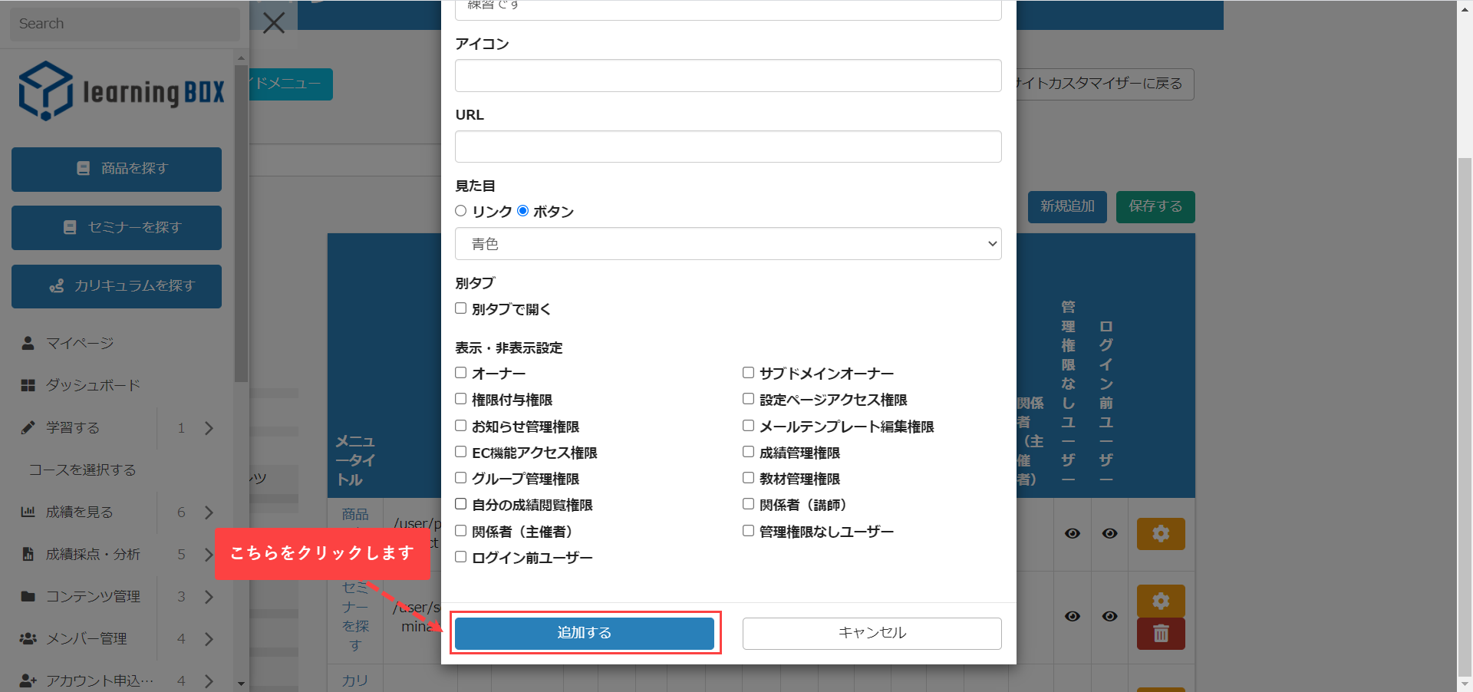Click the 追加する button

(584, 633)
